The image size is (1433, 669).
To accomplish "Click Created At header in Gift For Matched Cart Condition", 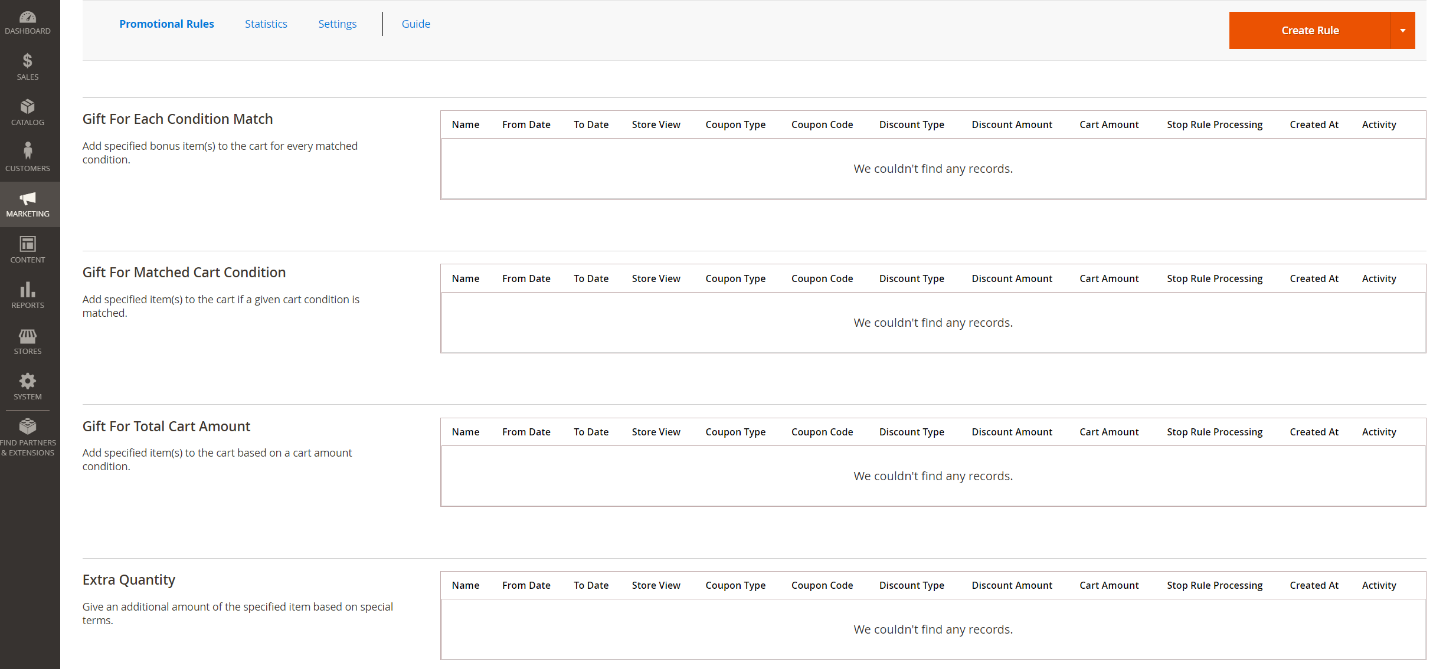I will coord(1314,278).
